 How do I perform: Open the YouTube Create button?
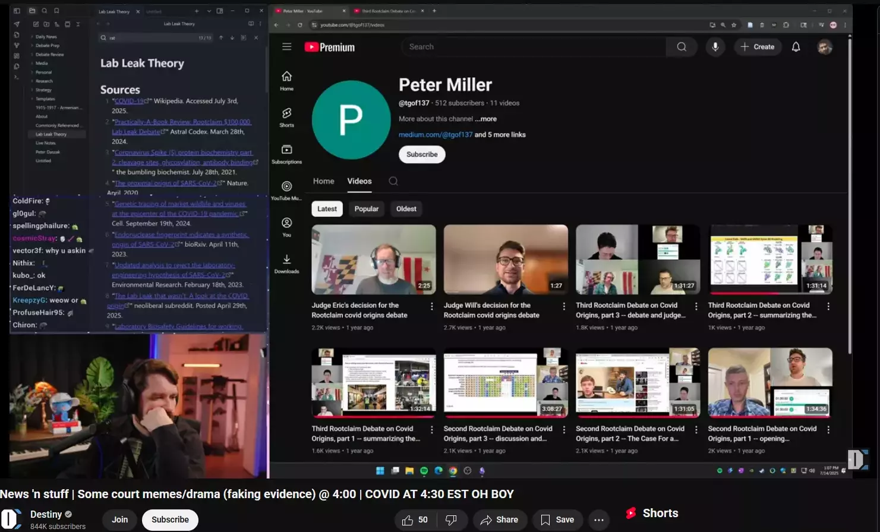click(x=757, y=47)
